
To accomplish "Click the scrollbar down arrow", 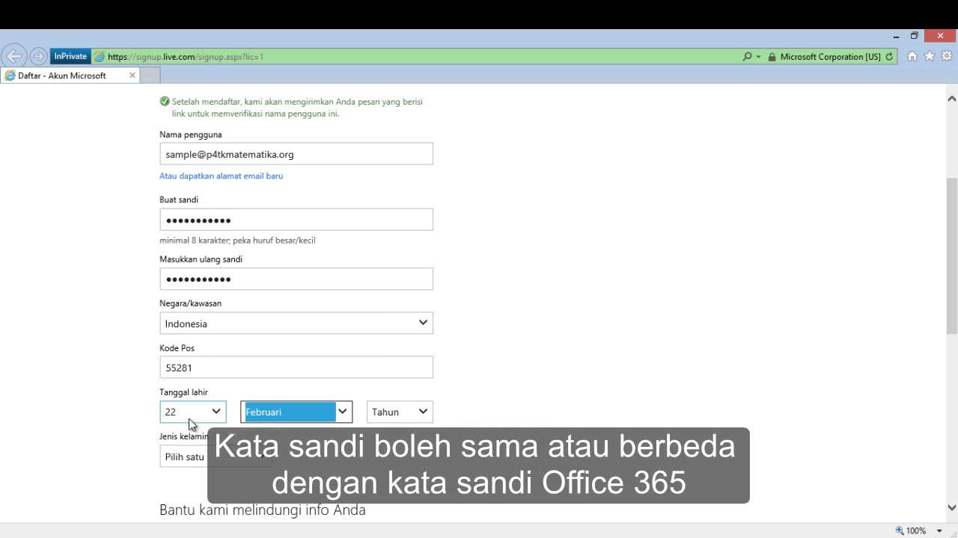I will pos(952,507).
